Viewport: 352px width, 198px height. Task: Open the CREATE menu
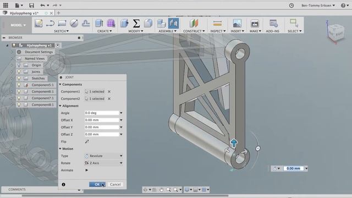coord(105,31)
